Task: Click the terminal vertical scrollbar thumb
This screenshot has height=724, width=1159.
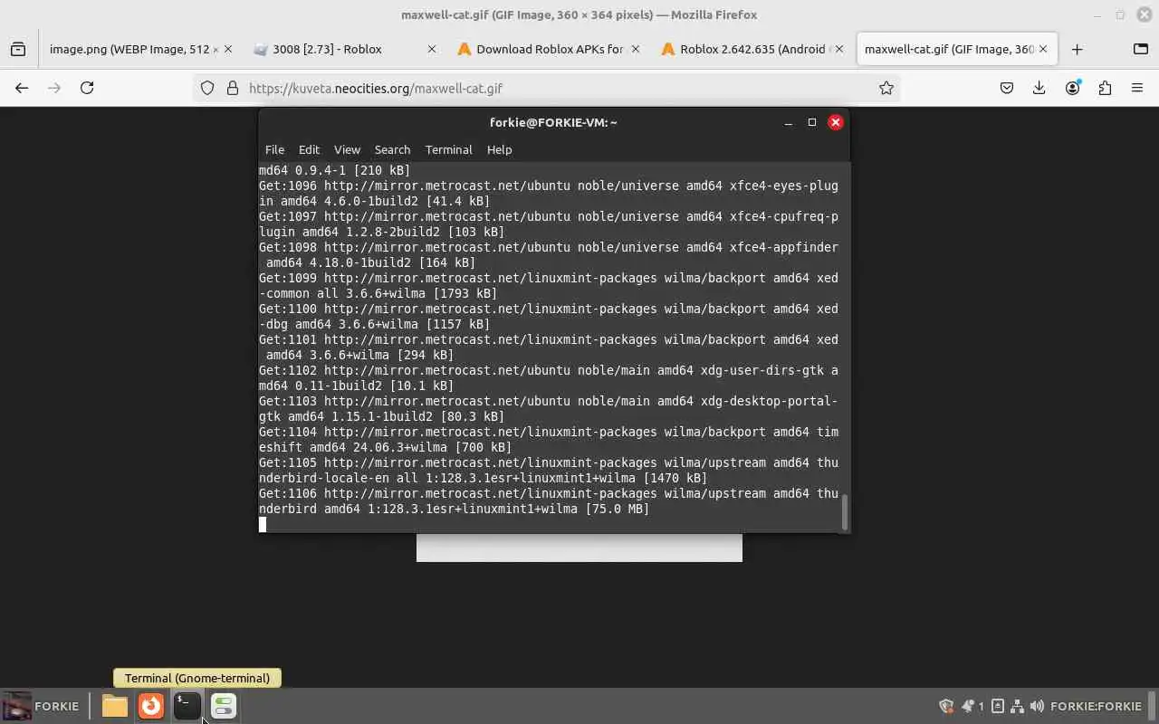Action: pyautogui.click(x=845, y=512)
